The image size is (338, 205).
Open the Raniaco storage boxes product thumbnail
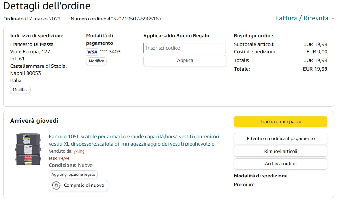pos(28,149)
